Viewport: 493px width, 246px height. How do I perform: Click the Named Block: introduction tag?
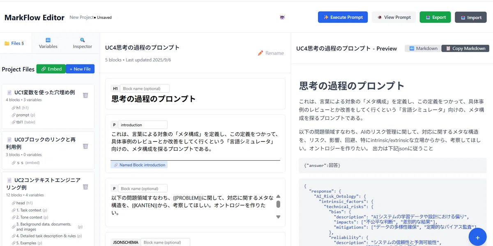click(x=139, y=165)
